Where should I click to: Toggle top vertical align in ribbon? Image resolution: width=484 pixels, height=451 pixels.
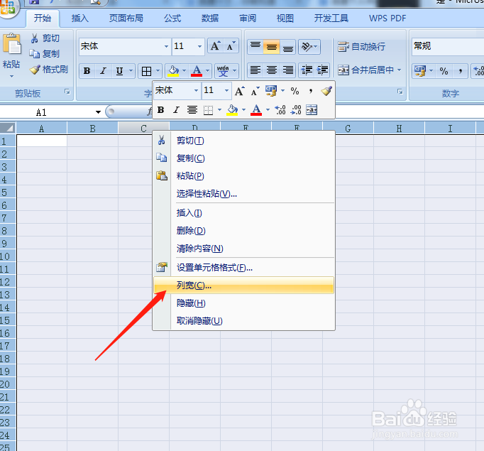[255, 47]
